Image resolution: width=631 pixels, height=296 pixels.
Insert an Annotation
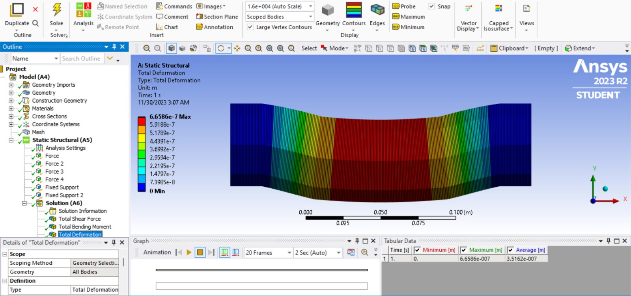click(x=215, y=27)
